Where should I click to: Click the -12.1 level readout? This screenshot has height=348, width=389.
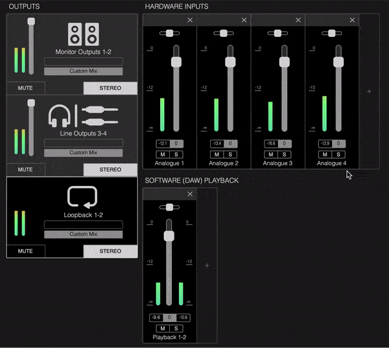coord(163,144)
